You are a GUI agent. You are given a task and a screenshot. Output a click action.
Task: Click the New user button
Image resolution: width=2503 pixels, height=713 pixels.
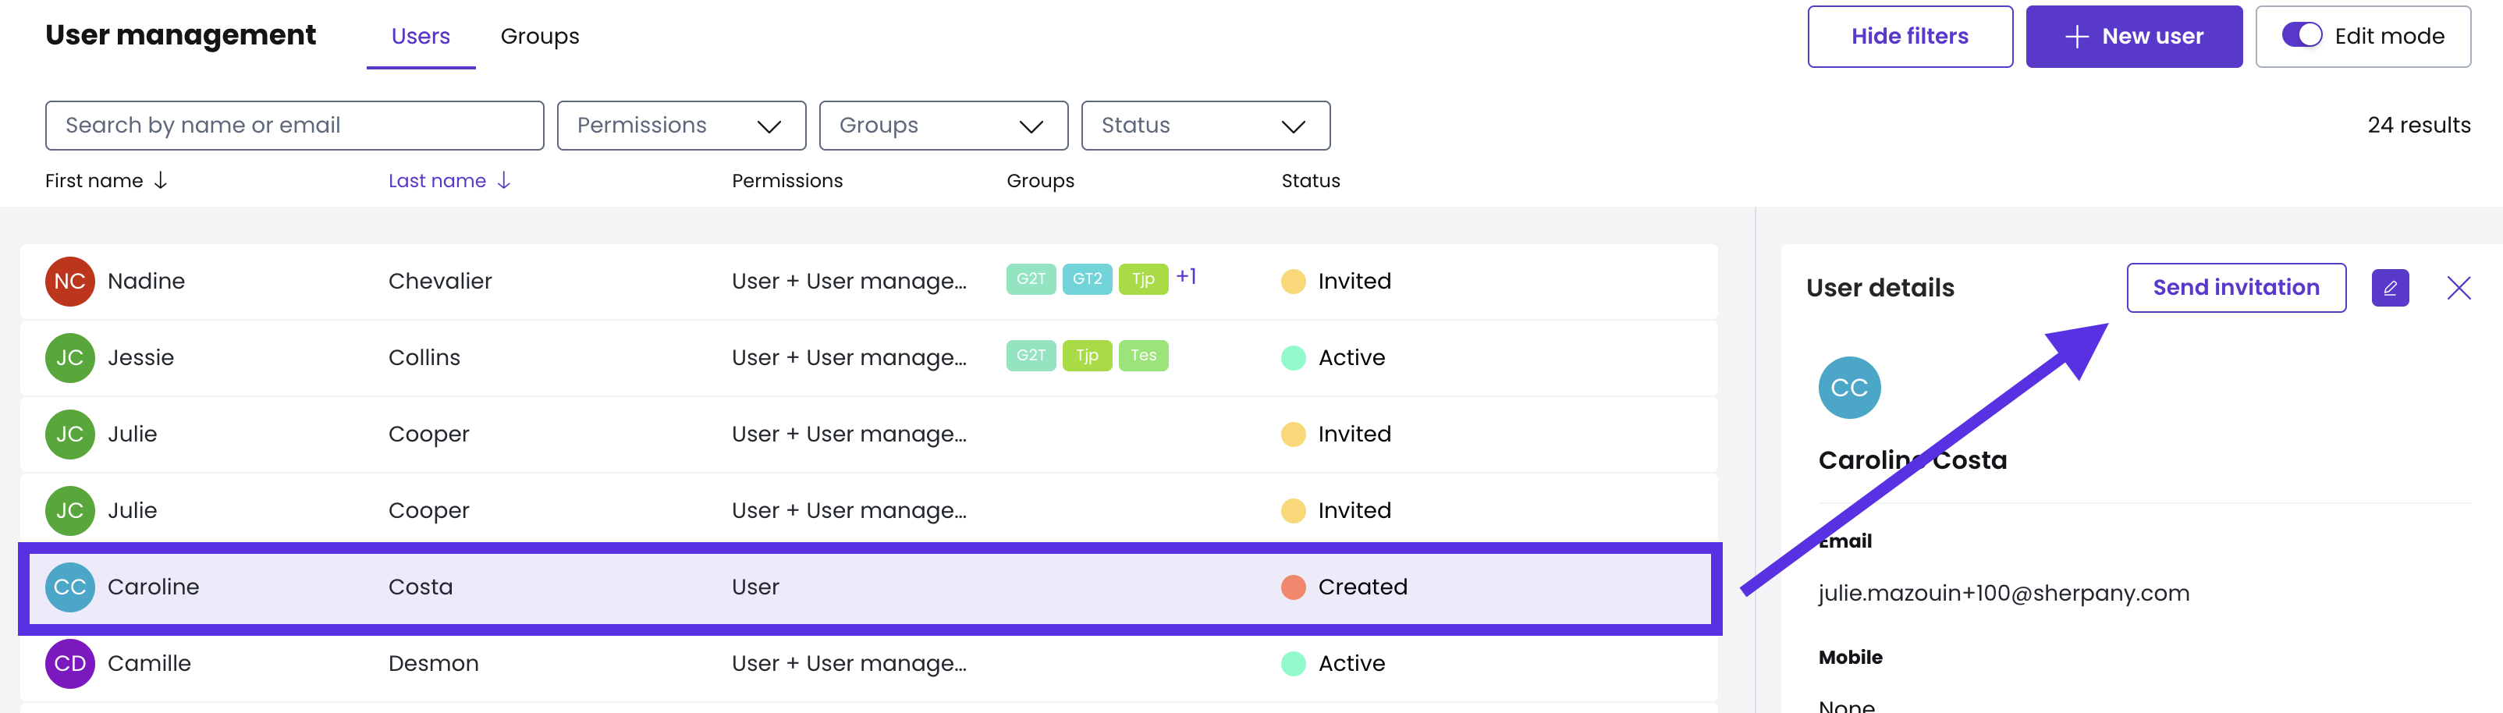coord(2134,36)
